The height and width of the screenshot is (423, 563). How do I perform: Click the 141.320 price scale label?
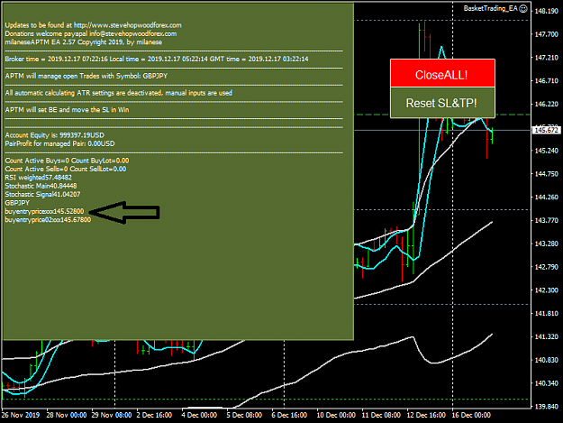[546, 336]
